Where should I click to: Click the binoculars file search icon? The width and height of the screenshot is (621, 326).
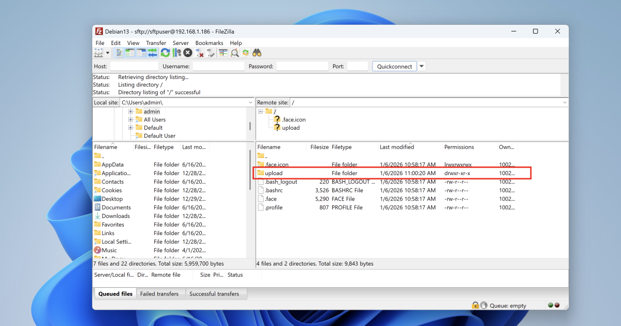pos(257,53)
